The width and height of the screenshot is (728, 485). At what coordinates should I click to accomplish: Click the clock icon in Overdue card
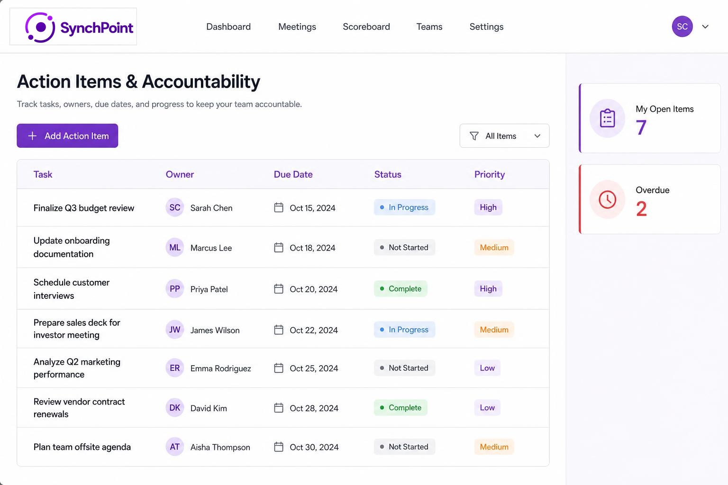click(607, 199)
